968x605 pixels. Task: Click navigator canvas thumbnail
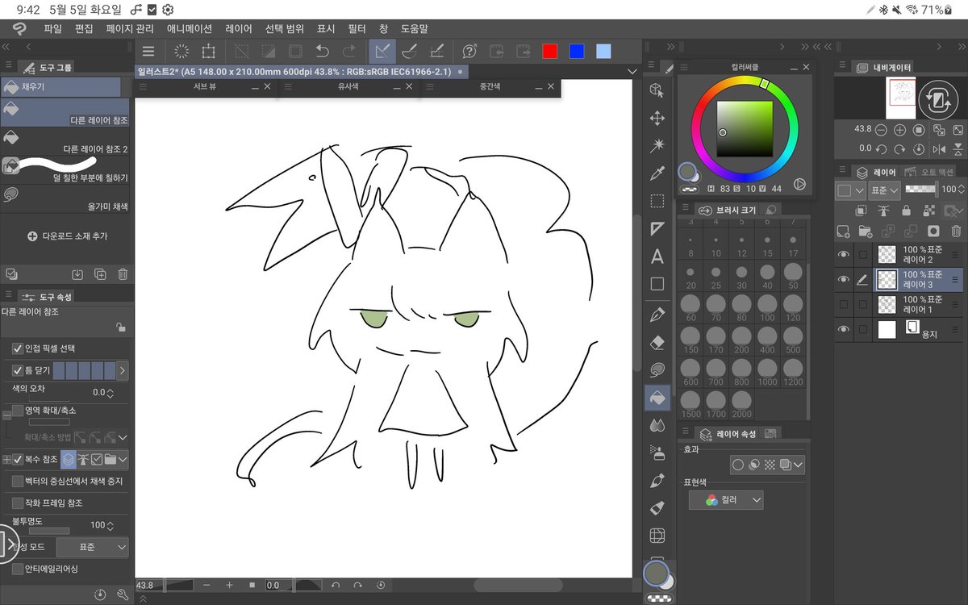pos(902,97)
